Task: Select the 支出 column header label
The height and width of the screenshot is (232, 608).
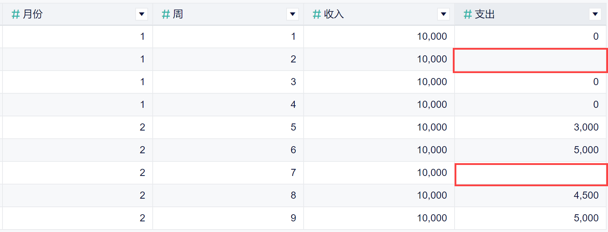Action: pyautogui.click(x=485, y=14)
